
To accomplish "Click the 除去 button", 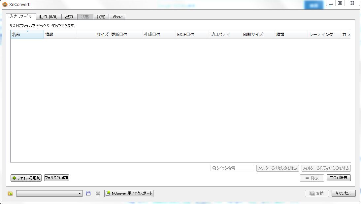I will pos(312,178).
